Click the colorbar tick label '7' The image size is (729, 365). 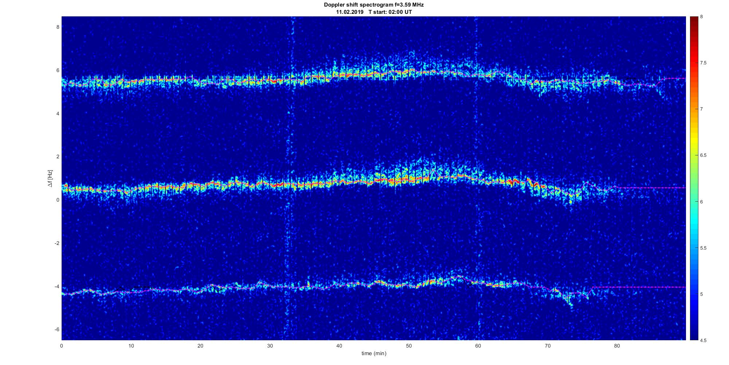(702, 109)
